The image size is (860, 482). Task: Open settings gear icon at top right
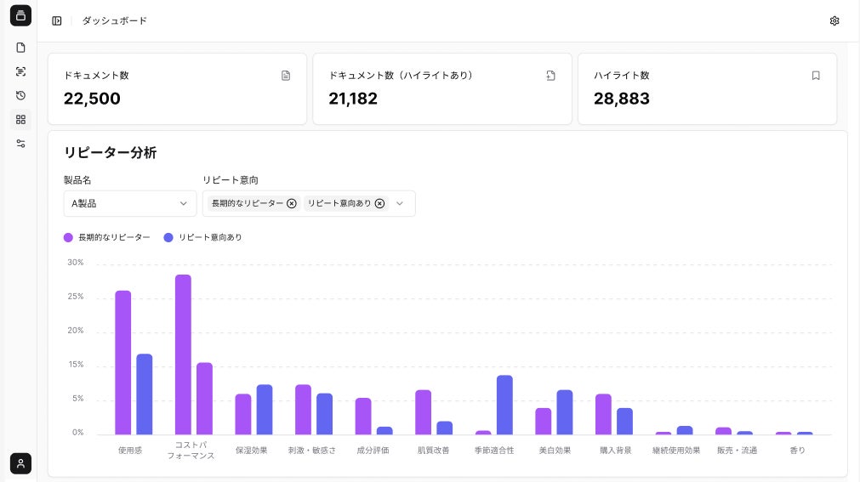834,21
